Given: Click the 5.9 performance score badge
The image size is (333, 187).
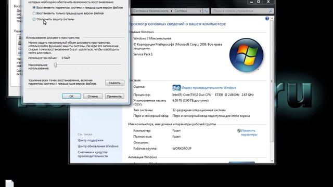Looking at the screenshot, I should coord(176,88).
